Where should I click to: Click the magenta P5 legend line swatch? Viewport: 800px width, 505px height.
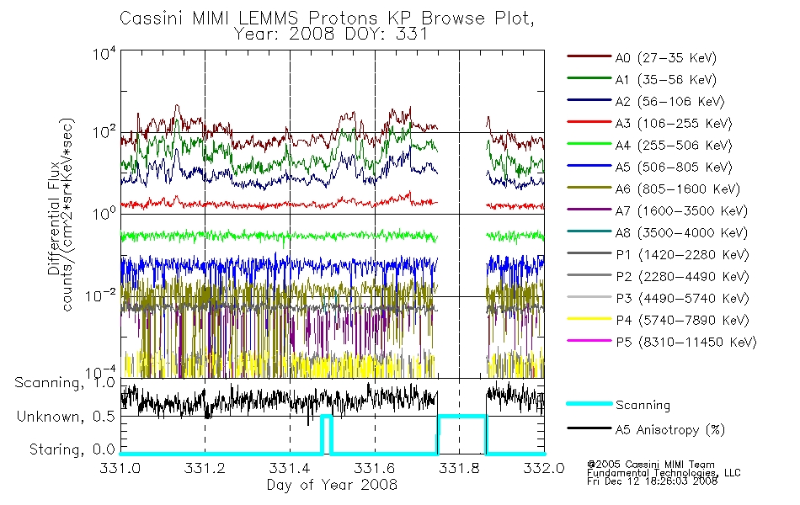click(589, 340)
